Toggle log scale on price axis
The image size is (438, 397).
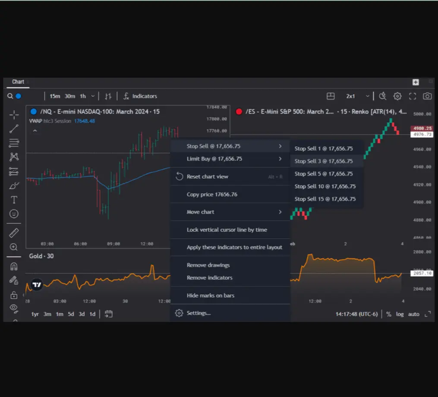400,314
